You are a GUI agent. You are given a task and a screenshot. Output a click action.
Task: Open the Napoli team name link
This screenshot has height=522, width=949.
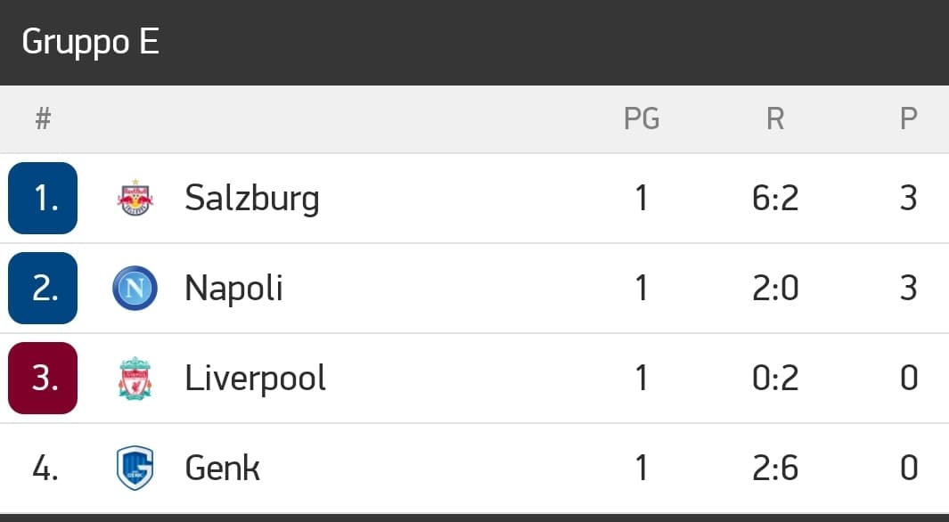tap(233, 289)
